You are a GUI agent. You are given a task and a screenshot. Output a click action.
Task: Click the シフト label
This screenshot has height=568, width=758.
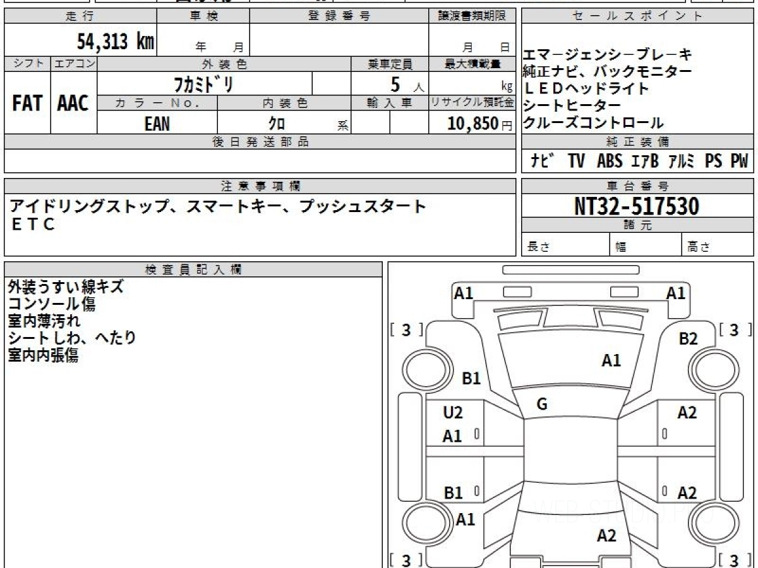coord(28,64)
